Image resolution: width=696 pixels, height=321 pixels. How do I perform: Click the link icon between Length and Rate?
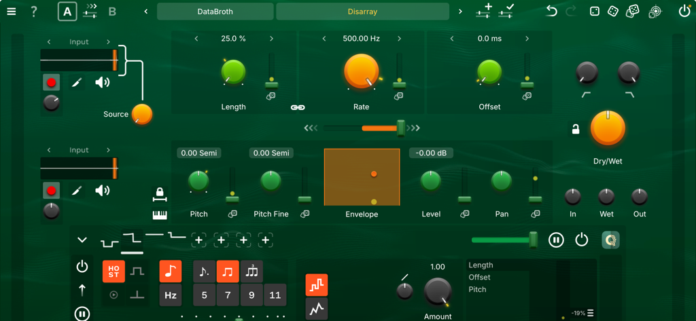click(297, 107)
